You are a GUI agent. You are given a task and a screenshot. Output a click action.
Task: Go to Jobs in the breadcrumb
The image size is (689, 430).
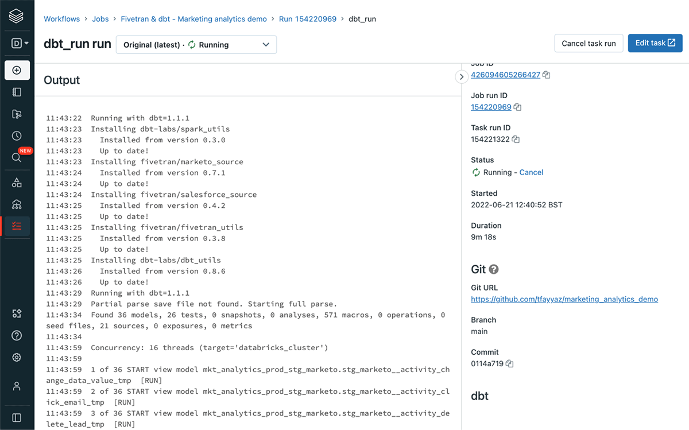[100, 19]
